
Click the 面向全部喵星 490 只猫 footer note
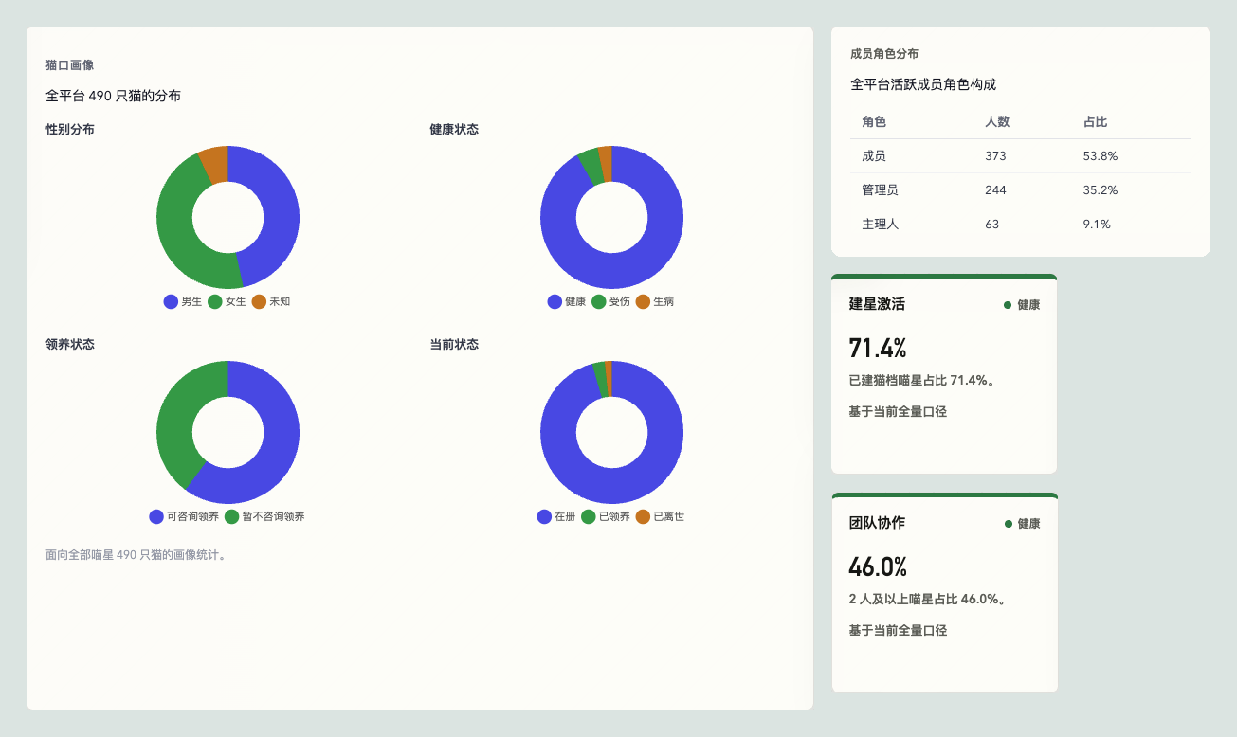pos(136,555)
